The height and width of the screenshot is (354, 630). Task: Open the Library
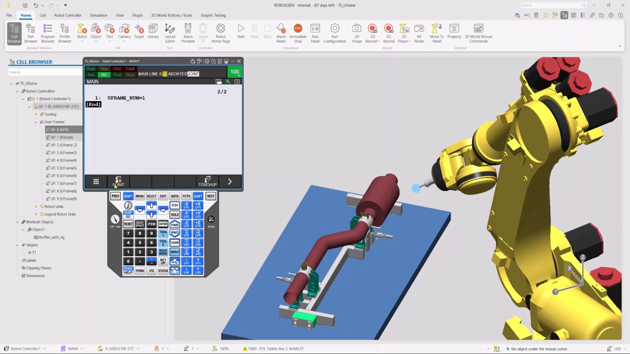pos(153,32)
